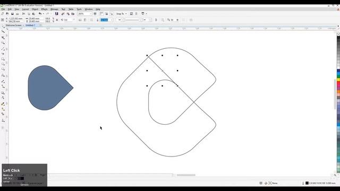Screen dimensions: 340x191
Task: Click the New document icon
Action: (x=2, y=14)
